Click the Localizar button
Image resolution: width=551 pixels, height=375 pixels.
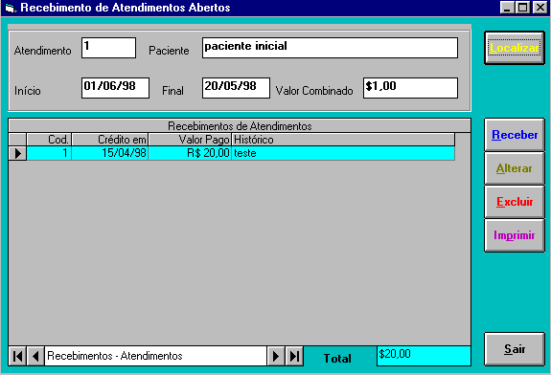(515, 48)
